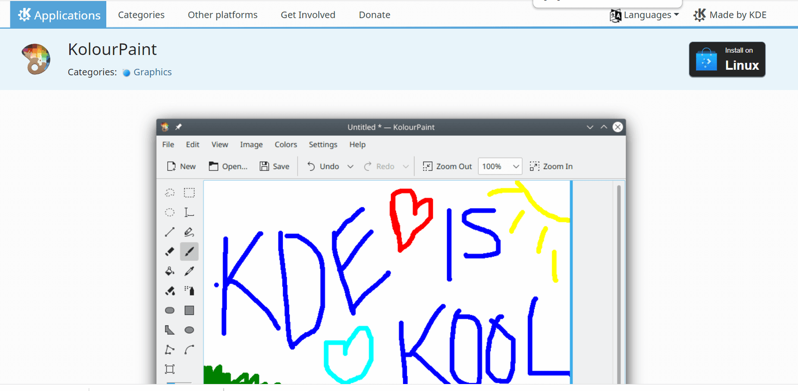Select the highlighted Brush tool
The height and width of the screenshot is (391, 798).
[x=189, y=252]
